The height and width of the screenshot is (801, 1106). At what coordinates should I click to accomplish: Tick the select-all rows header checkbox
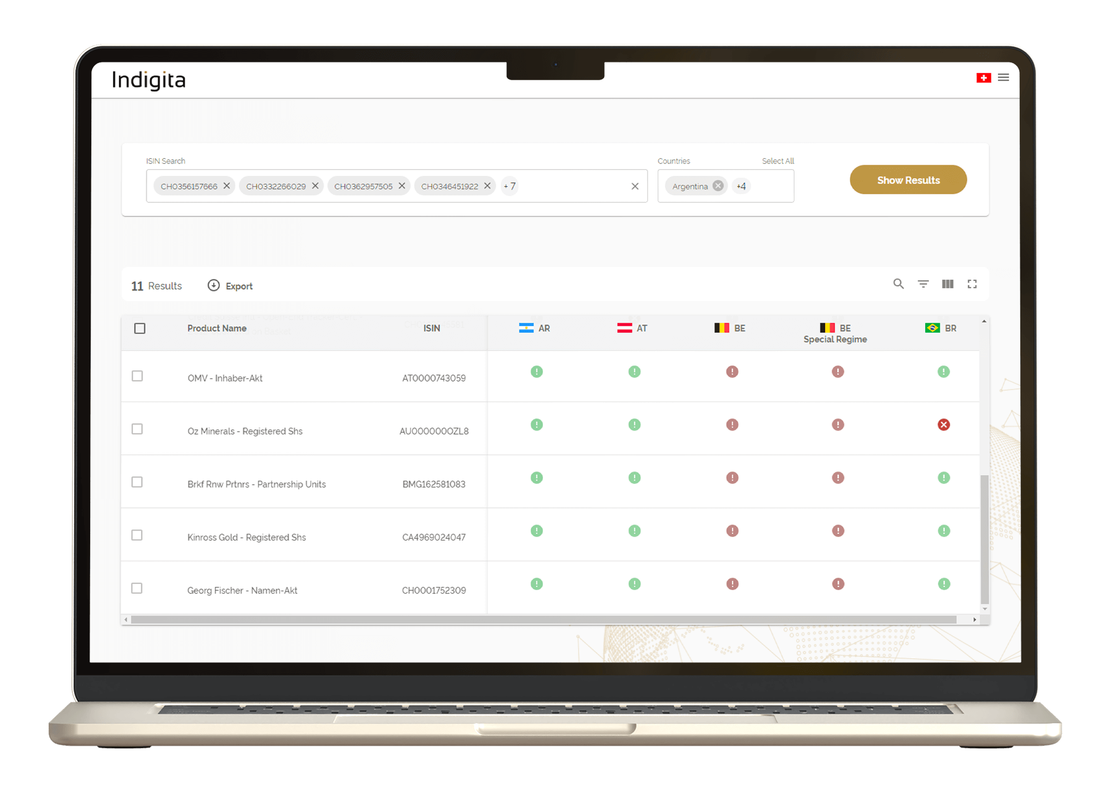click(140, 328)
